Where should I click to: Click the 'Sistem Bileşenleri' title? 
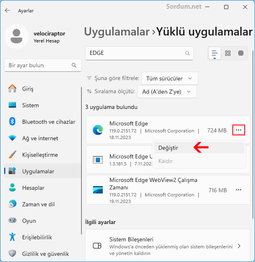(131, 239)
